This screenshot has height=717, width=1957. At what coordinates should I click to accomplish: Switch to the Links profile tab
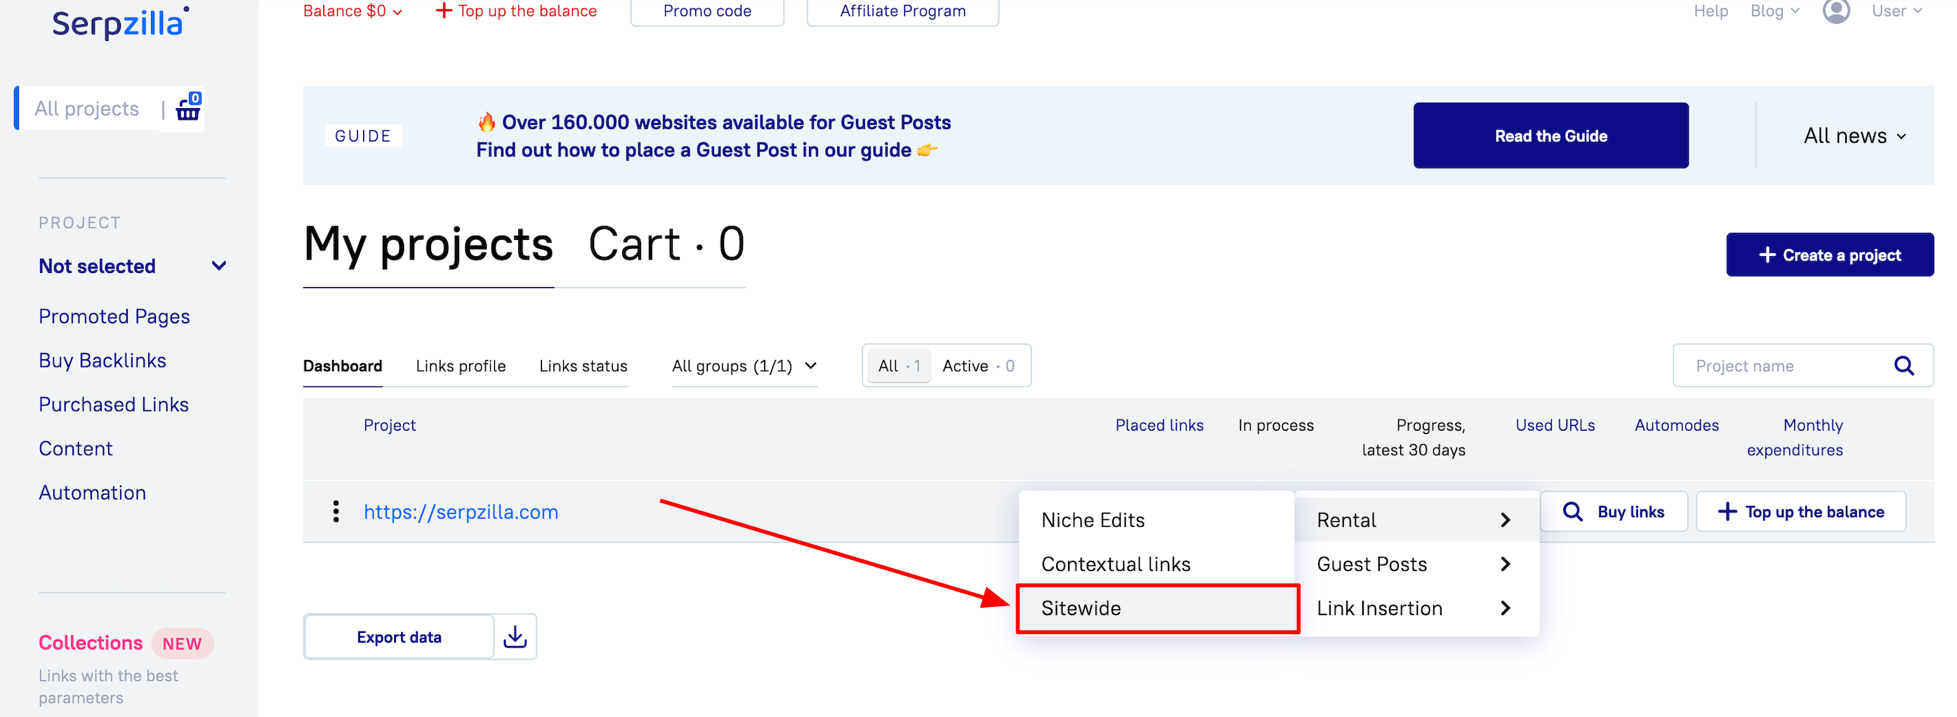[x=461, y=366]
